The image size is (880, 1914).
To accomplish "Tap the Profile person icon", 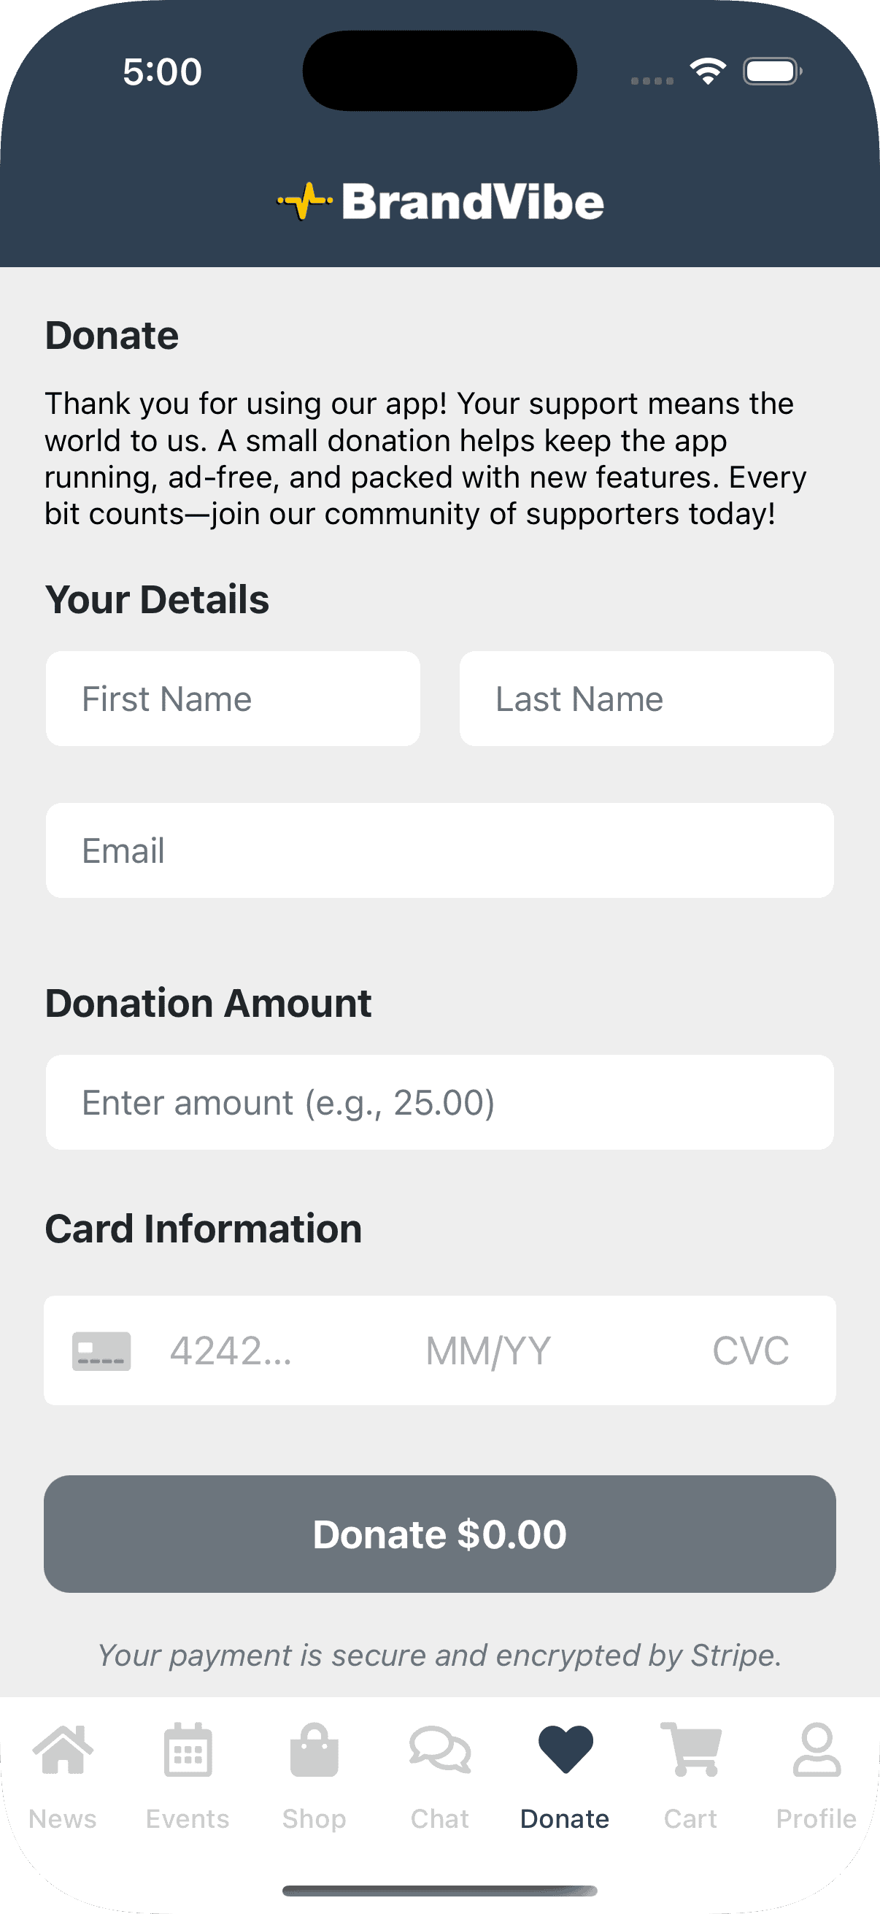I will (816, 1749).
